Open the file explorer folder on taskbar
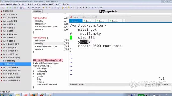 17,95
